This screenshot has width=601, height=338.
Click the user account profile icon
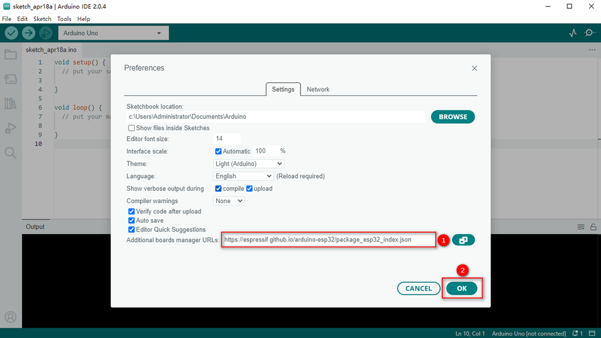tap(11, 317)
